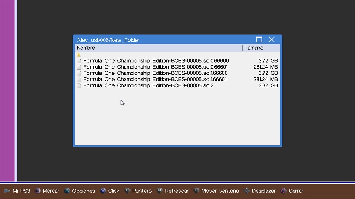
Task: Click the R stick Mover ventana icon
Action: point(196,191)
